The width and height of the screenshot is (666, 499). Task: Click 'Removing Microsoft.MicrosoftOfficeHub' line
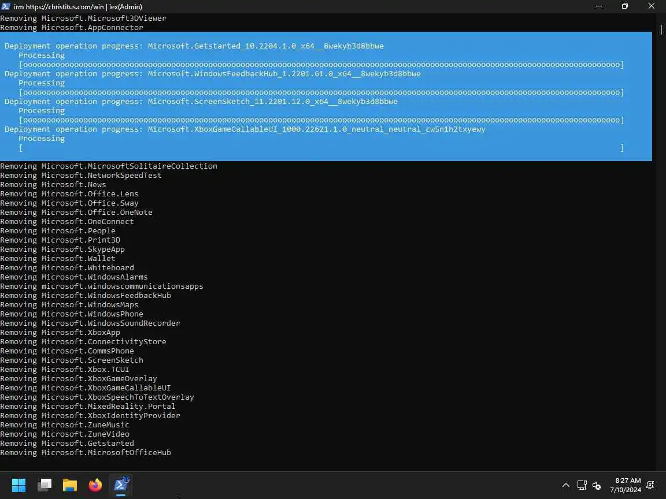tap(86, 452)
